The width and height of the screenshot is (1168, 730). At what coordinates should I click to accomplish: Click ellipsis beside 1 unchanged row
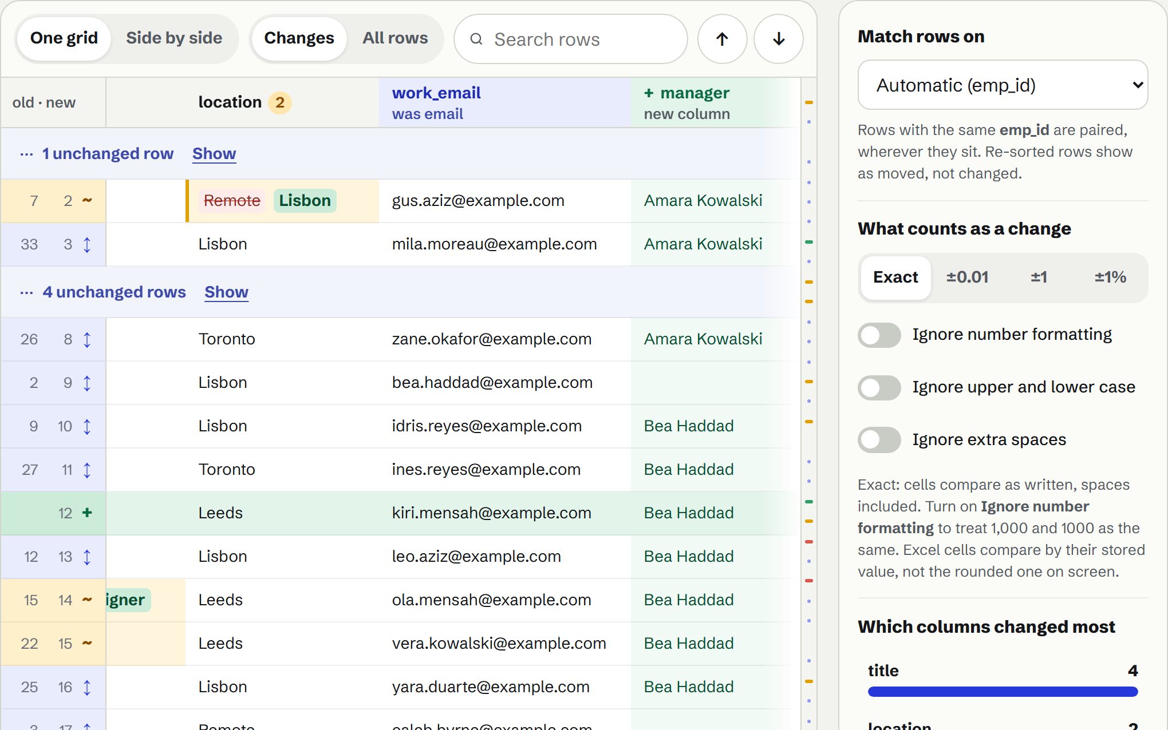26,154
